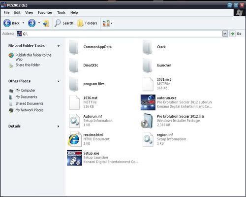The image size is (246, 197).
Task: Select the launcher folder name
Action: pos(164,66)
